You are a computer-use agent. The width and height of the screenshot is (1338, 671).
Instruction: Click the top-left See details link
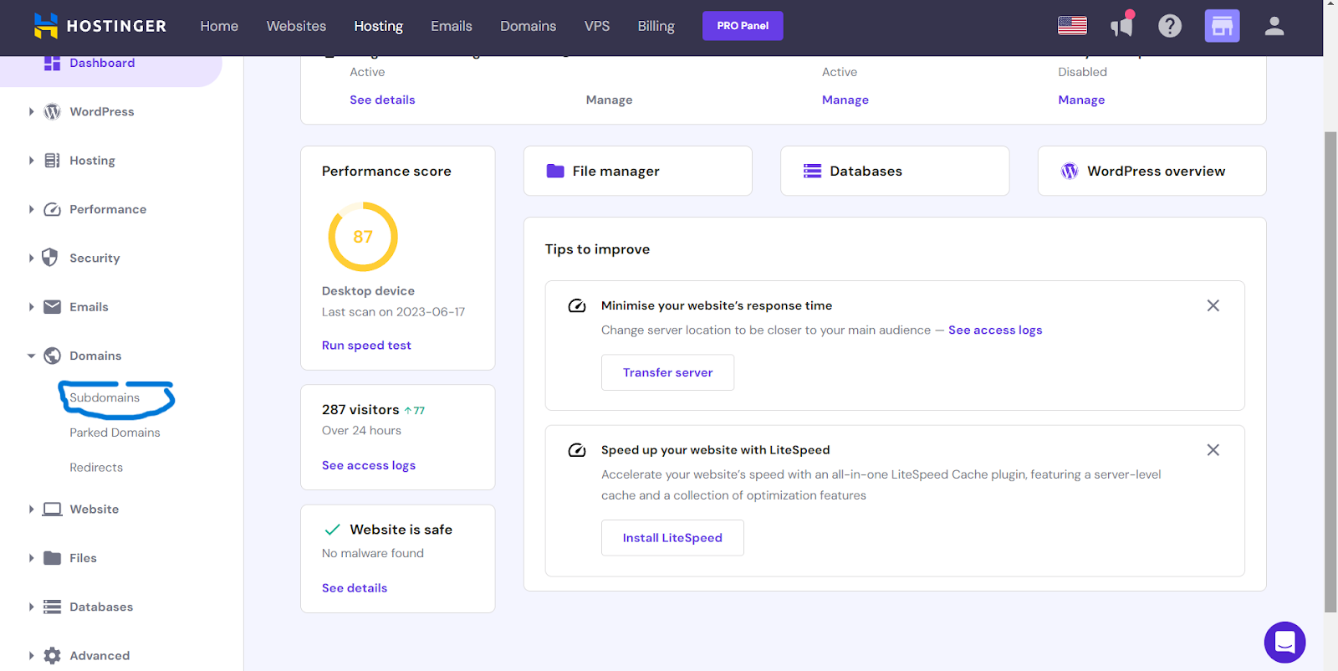382,100
